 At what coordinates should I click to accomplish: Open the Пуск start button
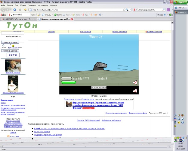(180, 2)
